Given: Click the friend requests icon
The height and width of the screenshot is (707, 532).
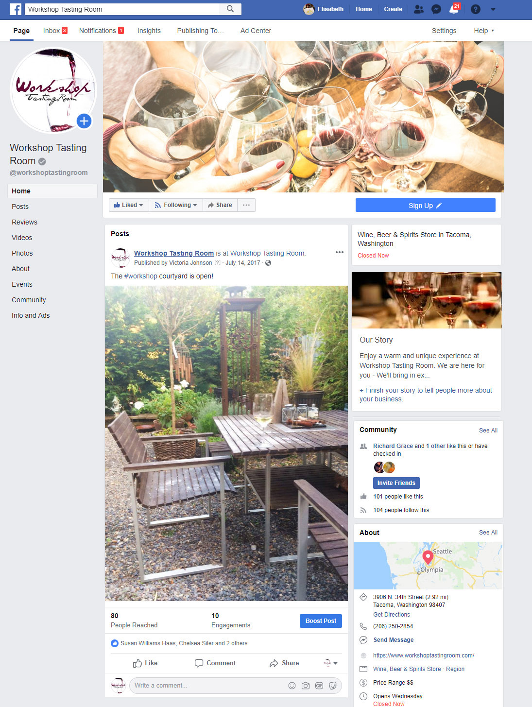Looking at the screenshot, I should [418, 9].
